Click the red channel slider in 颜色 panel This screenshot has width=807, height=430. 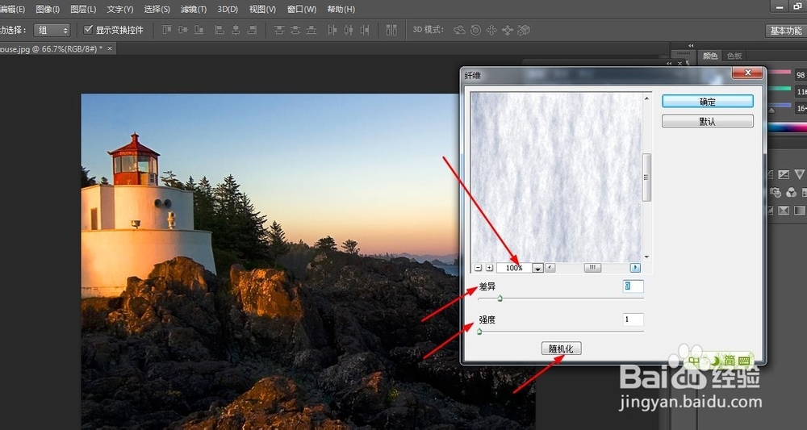click(x=780, y=72)
